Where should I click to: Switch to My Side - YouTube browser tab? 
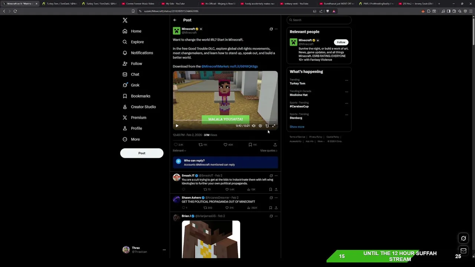[178, 4]
